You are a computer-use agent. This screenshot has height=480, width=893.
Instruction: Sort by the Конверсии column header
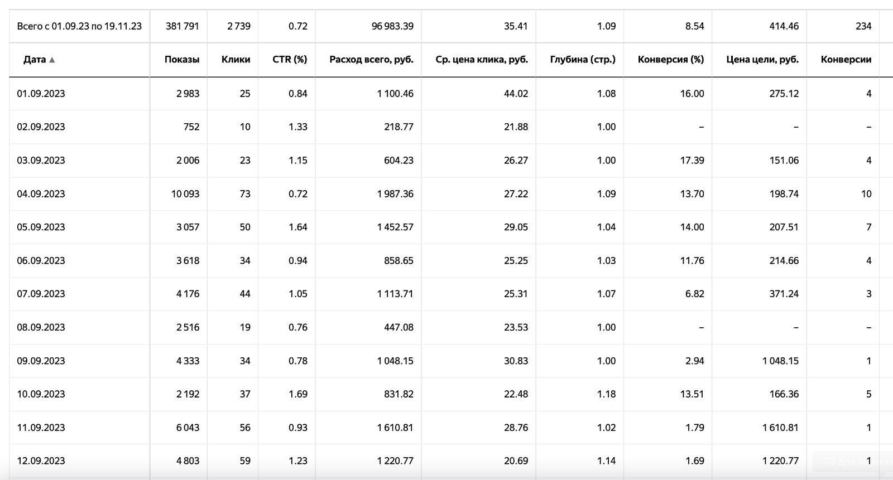846,60
